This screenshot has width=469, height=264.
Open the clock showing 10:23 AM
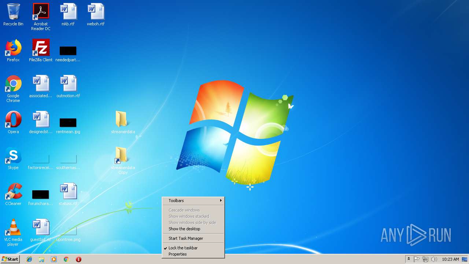(450, 259)
